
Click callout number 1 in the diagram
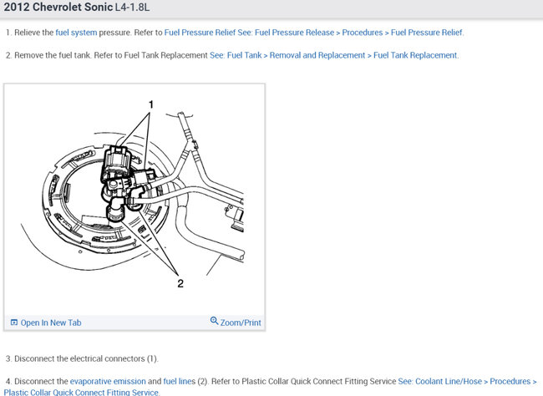click(151, 104)
